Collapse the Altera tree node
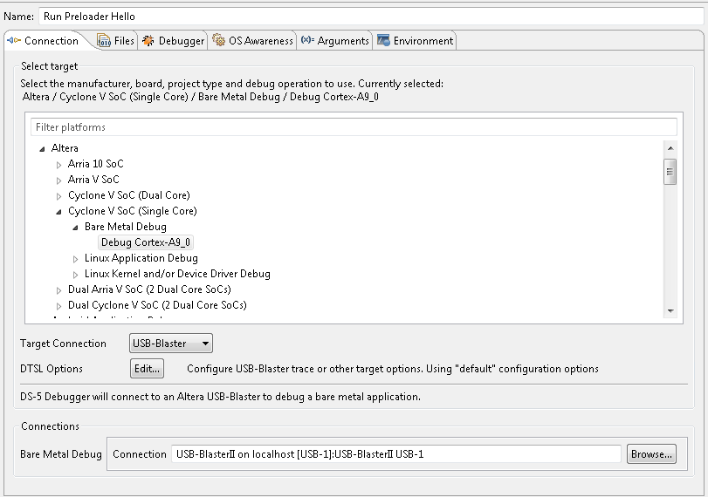The width and height of the screenshot is (708, 497). pos(42,149)
